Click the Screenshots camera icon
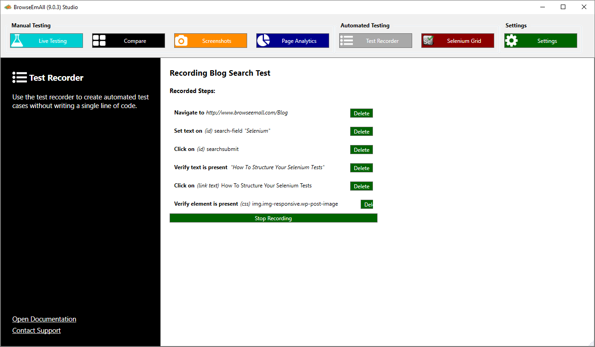This screenshot has width=595, height=347. (x=181, y=41)
